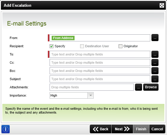Expand the Importance dropdown arrow
Viewport: 167px width, 135px height.
tap(90, 95)
